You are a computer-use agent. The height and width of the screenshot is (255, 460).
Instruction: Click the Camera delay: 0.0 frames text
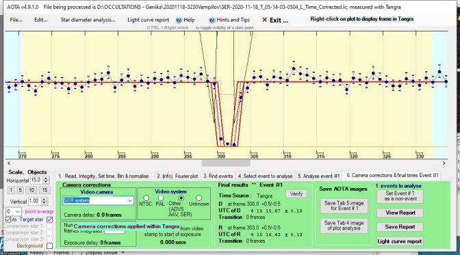[x=92, y=215]
